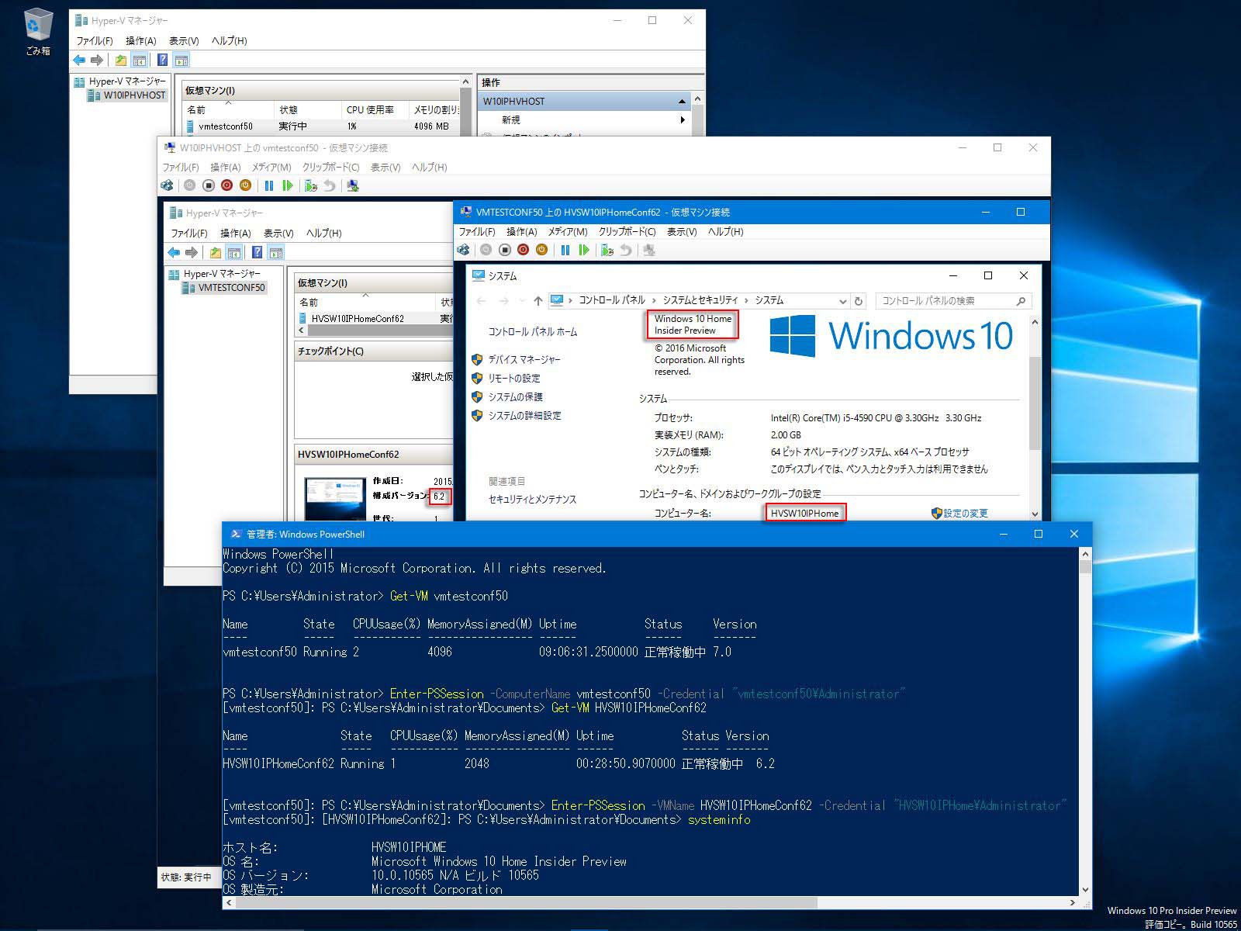Open the システムの詳細設定 link
Image resolution: width=1241 pixels, height=931 pixels.
(x=525, y=416)
